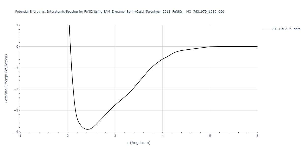Click the curve where it crosses r=3 gridline

(x=115, y=105)
